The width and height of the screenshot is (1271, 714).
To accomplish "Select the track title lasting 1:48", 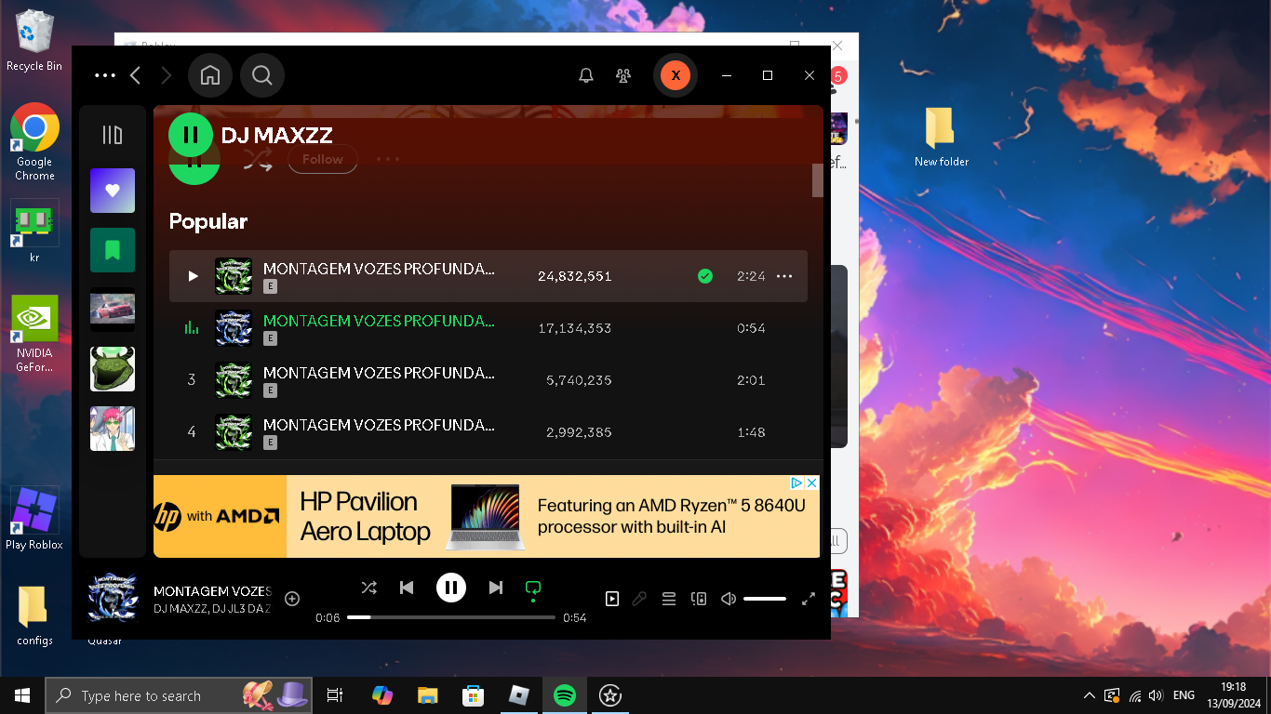I will [x=379, y=425].
